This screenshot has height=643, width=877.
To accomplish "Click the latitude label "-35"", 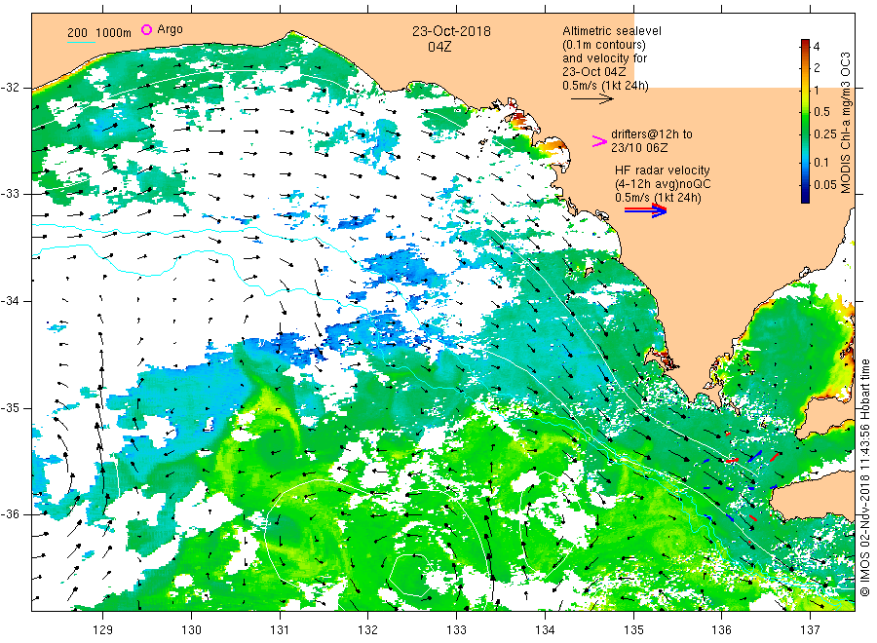I will [11, 407].
